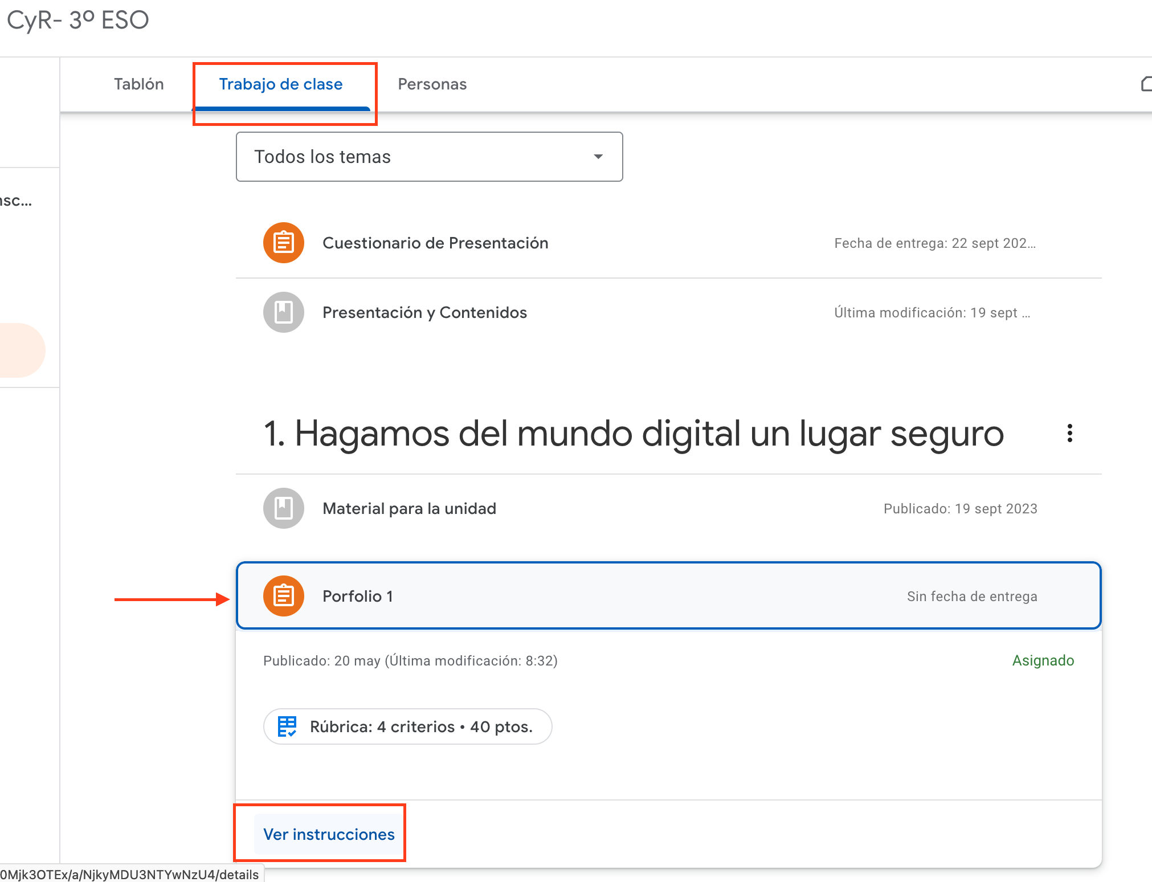
Task: Select the Trabajo de clase tab
Action: click(281, 84)
